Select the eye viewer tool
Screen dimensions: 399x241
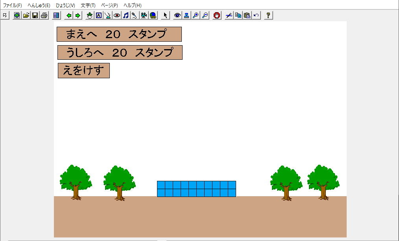(x=177, y=15)
